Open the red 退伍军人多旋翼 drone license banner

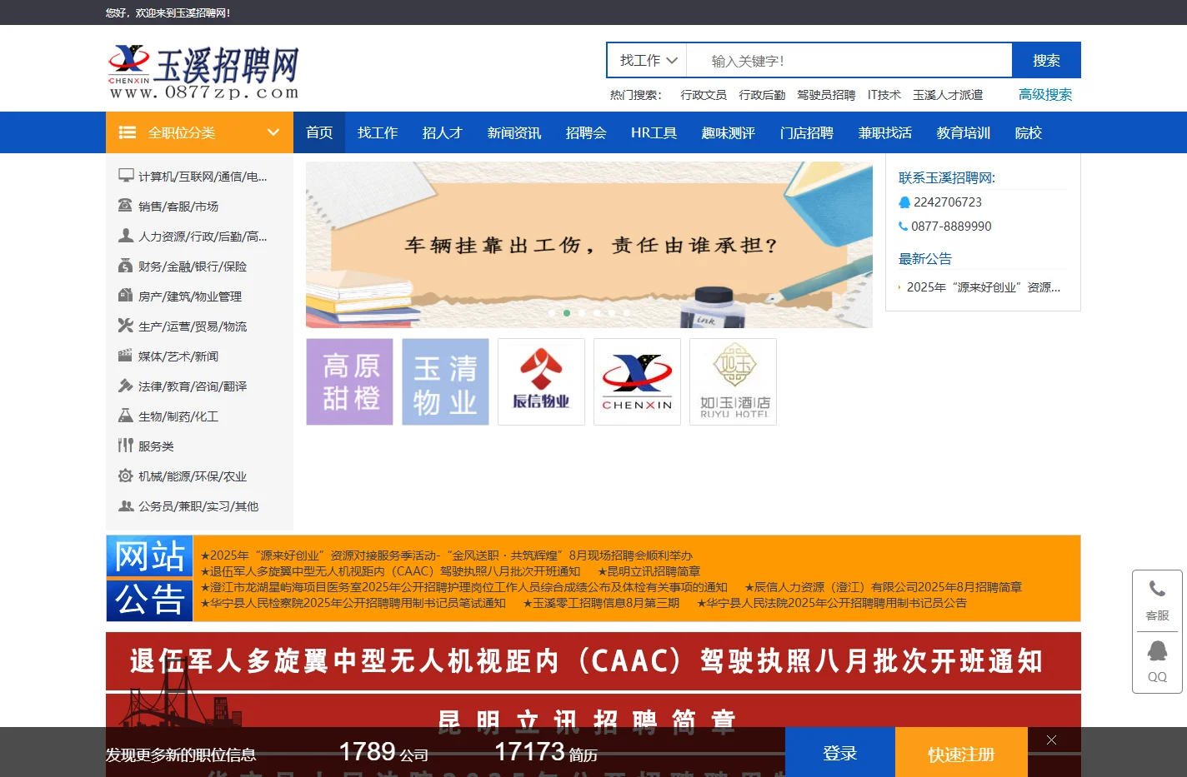[593, 661]
